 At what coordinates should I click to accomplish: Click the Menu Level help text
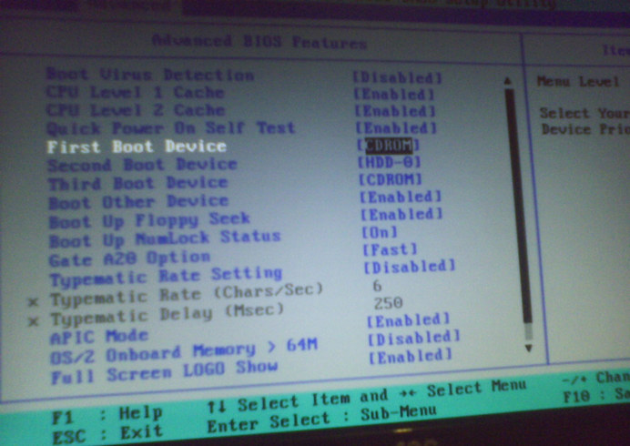tap(578, 82)
